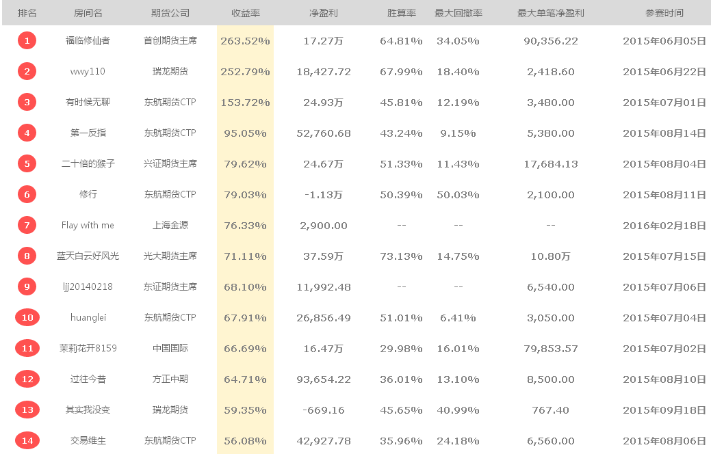Click date 2016年02月18日
The width and height of the screenshot is (711, 454).
click(x=664, y=226)
